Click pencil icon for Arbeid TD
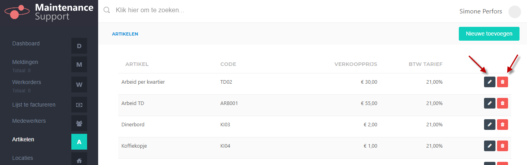The width and height of the screenshot is (527, 165). (490, 103)
